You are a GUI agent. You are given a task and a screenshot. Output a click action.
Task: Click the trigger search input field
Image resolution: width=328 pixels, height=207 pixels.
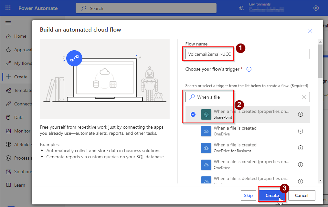click(x=248, y=97)
